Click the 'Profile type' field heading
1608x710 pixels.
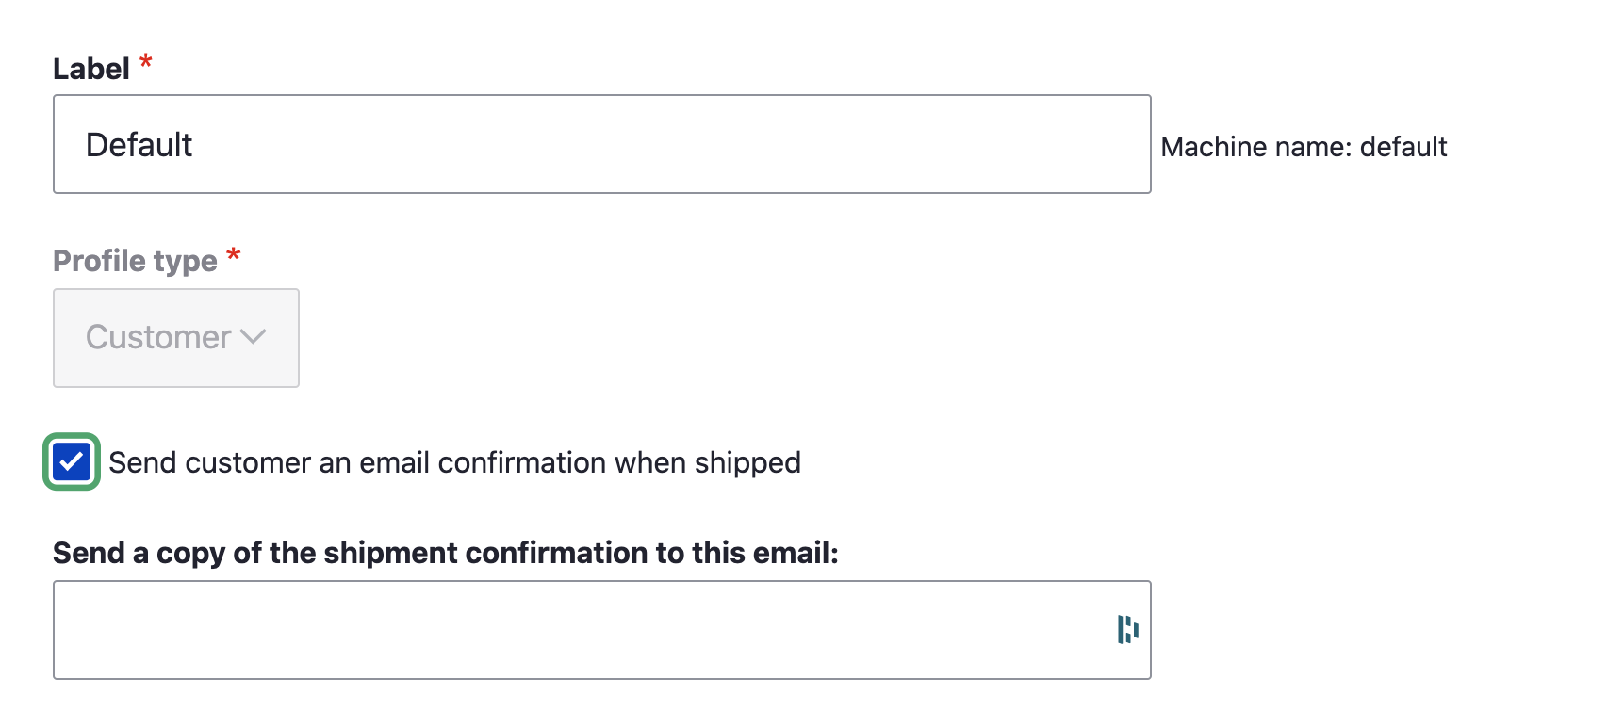point(135,261)
